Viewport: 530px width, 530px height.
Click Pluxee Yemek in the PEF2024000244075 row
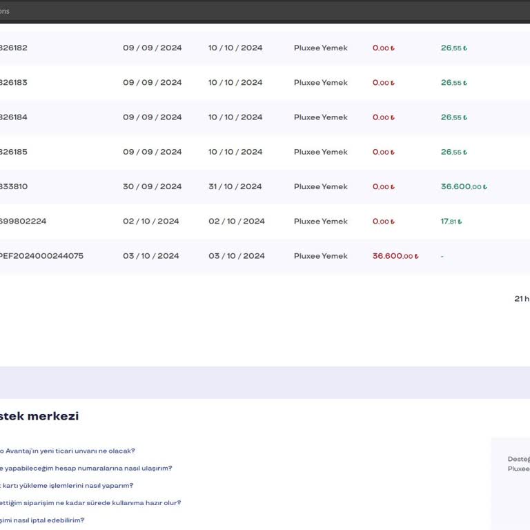click(320, 256)
